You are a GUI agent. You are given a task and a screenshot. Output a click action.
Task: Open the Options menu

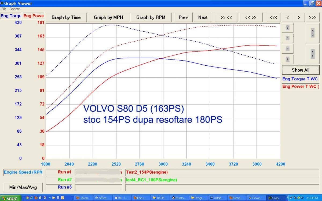point(15,9)
